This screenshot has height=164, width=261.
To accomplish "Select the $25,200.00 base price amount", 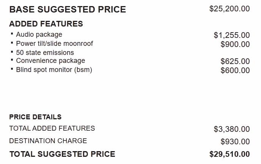I will pos(230,9).
